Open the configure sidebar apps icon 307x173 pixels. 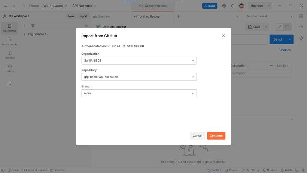click(x=9, y=84)
